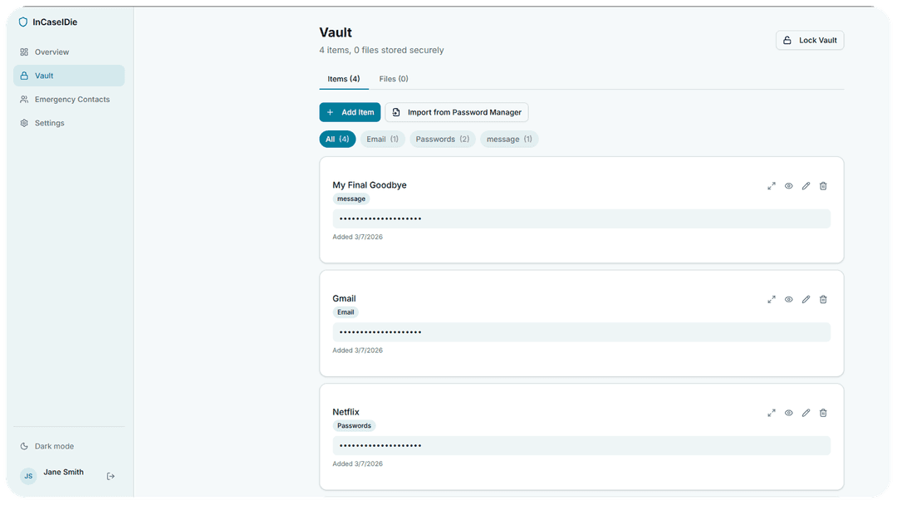Open the JS user avatar

(x=28, y=476)
